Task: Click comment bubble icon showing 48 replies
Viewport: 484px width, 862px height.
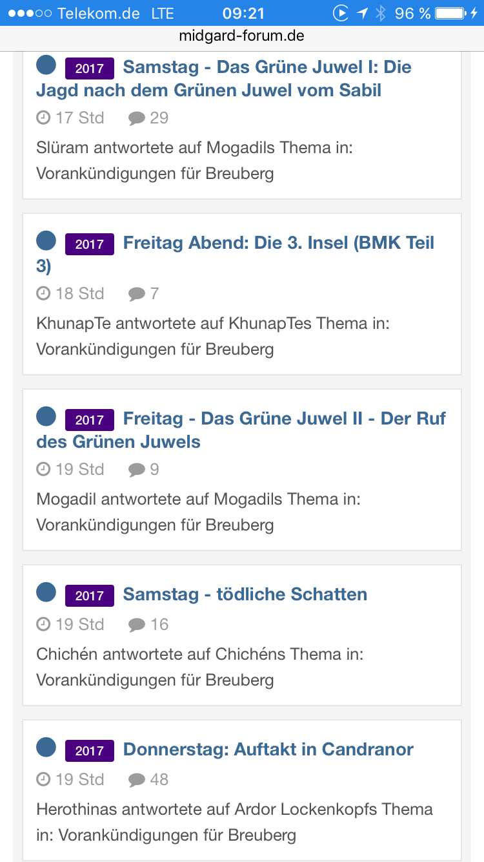Action: click(x=137, y=780)
